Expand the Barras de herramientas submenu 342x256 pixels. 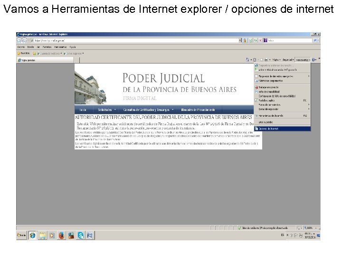283,105
